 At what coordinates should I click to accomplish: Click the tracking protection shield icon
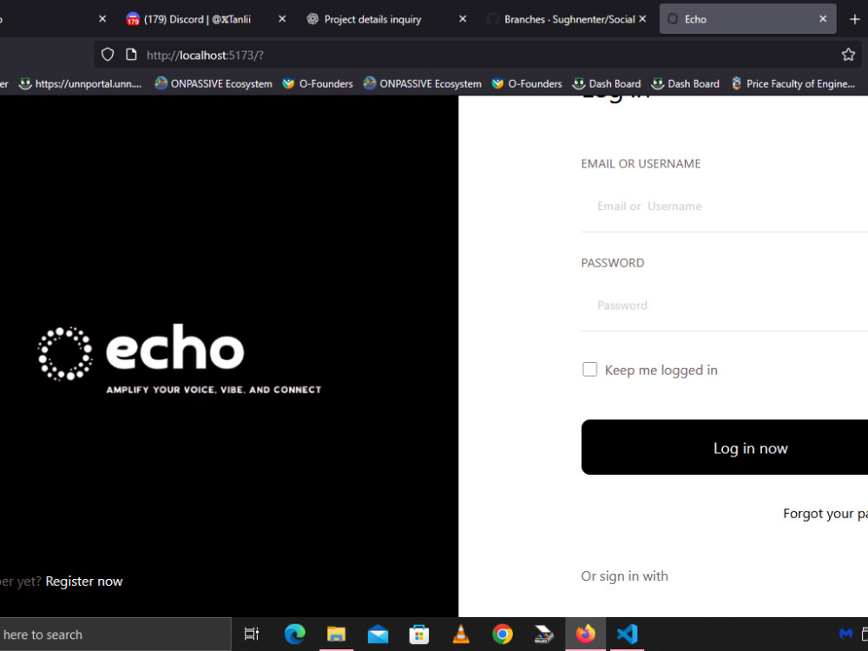(108, 55)
